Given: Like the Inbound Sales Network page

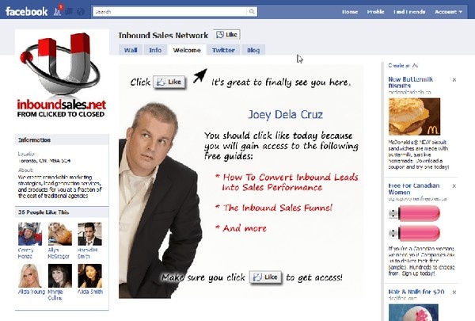Looking at the screenshot, I should [x=226, y=36].
